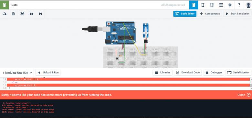Click the undo step-back icon
This screenshot has width=252, height=118.
point(32,14)
